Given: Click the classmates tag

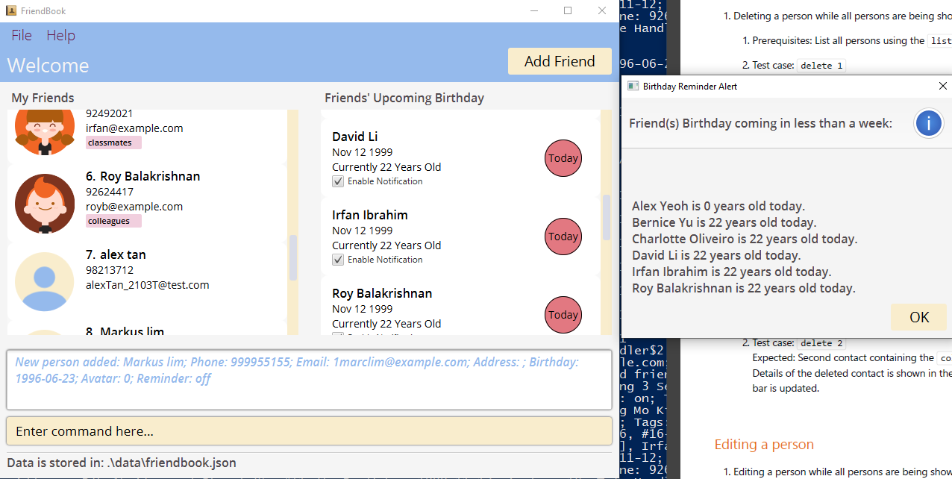Looking at the screenshot, I should 113,143.
